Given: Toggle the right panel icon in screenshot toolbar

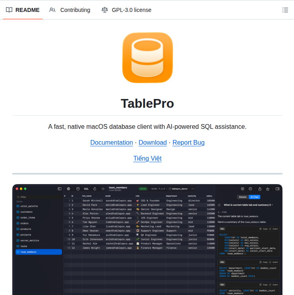Looking at the screenshot, I should tap(277, 189).
